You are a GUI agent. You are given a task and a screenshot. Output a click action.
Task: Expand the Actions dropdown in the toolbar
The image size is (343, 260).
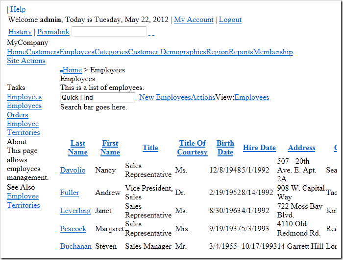pos(203,97)
